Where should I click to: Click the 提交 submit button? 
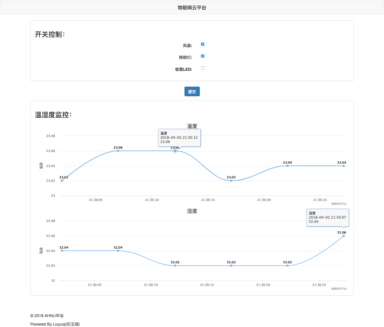192,91
